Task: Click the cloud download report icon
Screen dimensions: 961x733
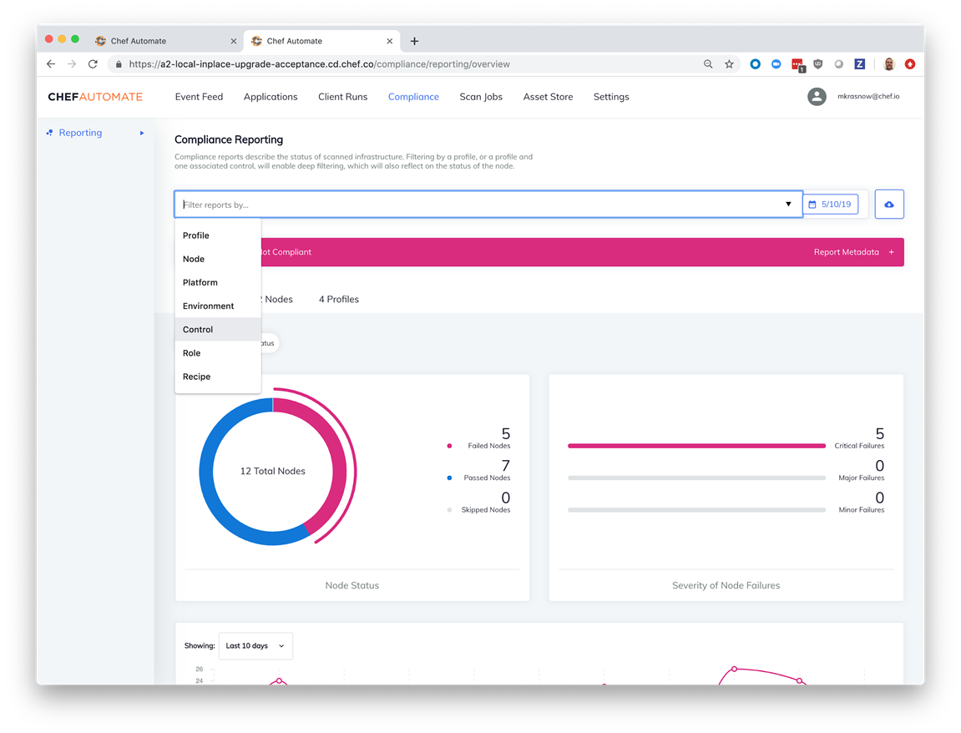Action: (x=888, y=205)
